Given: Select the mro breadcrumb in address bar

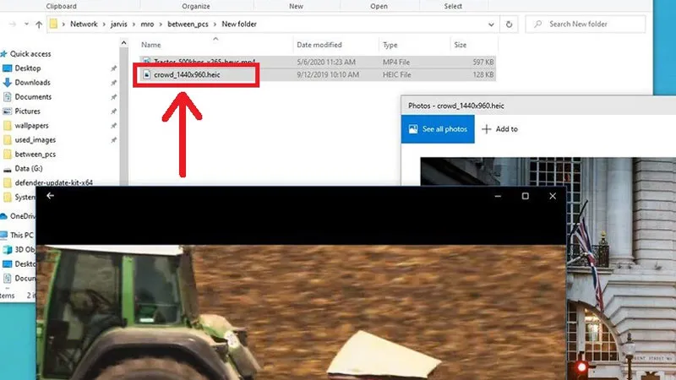Looking at the screenshot, I should pos(147,24).
